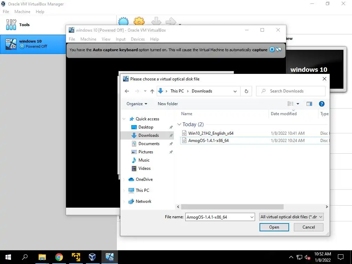
Task: Click the taskbar search icon
Action: tap(25, 257)
